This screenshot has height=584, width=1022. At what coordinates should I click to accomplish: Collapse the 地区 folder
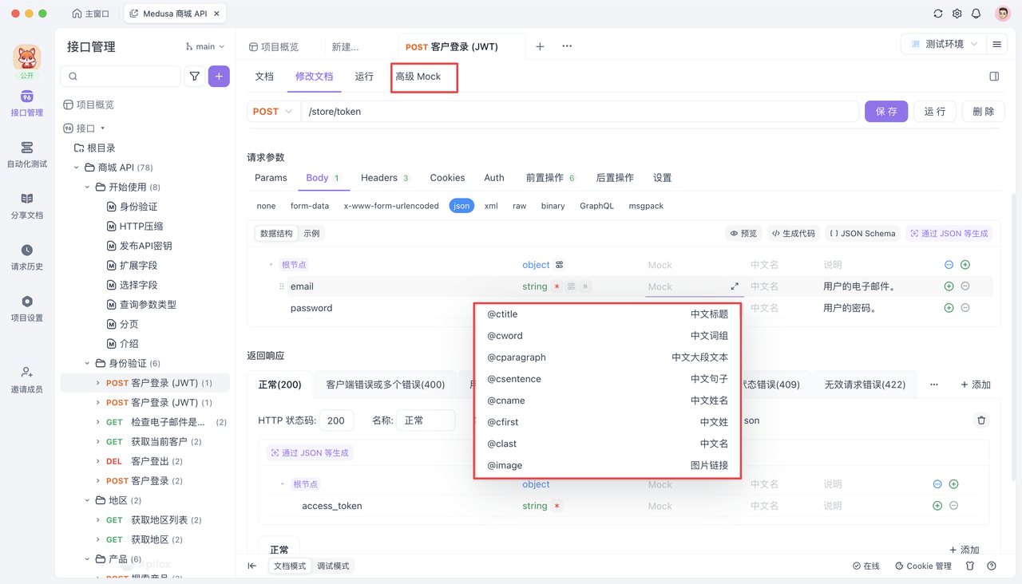pos(88,500)
